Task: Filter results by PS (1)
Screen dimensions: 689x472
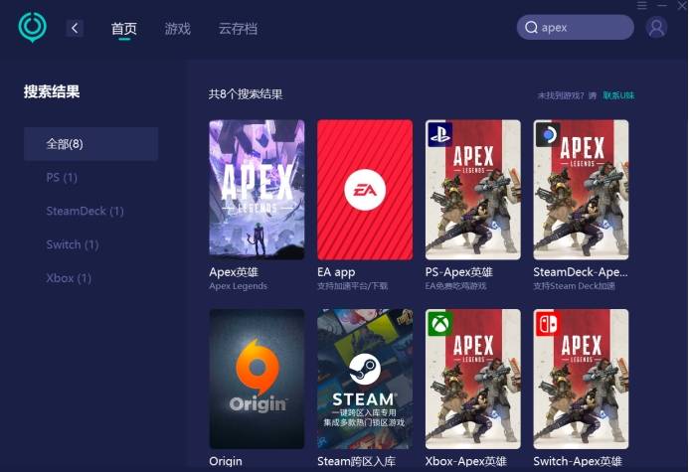Action: click(62, 178)
